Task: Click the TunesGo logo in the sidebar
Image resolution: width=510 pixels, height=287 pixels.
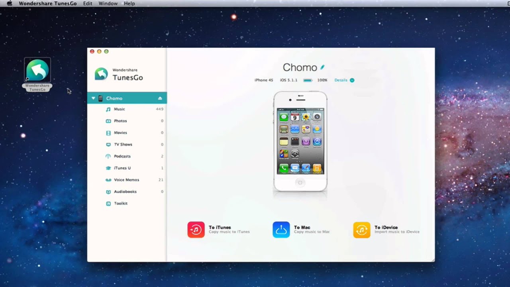Action: [x=101, y=74]
